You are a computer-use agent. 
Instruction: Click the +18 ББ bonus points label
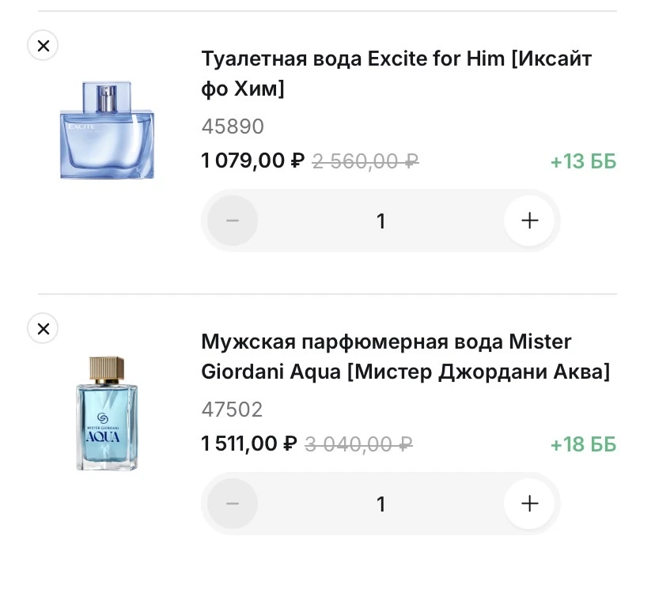click(x=583, y=444)
